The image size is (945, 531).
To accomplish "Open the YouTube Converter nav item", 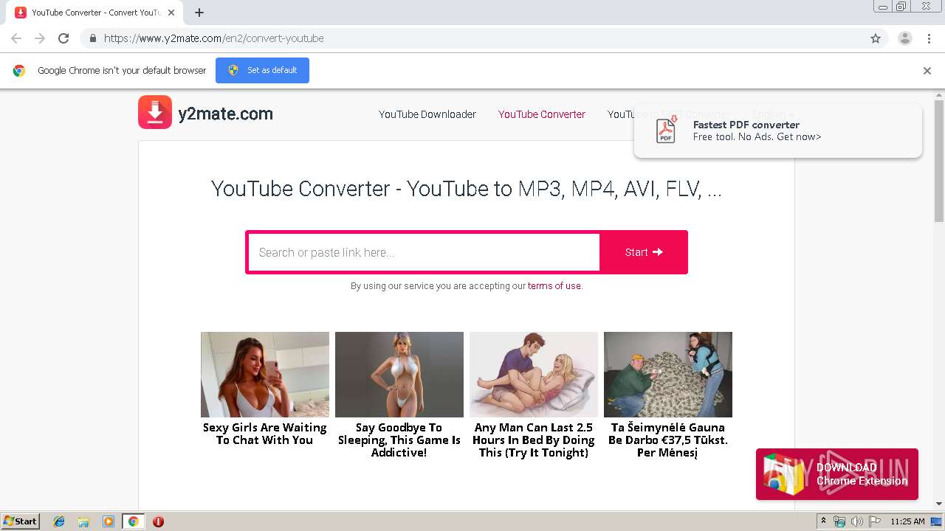I will click(x=542, y=114).
